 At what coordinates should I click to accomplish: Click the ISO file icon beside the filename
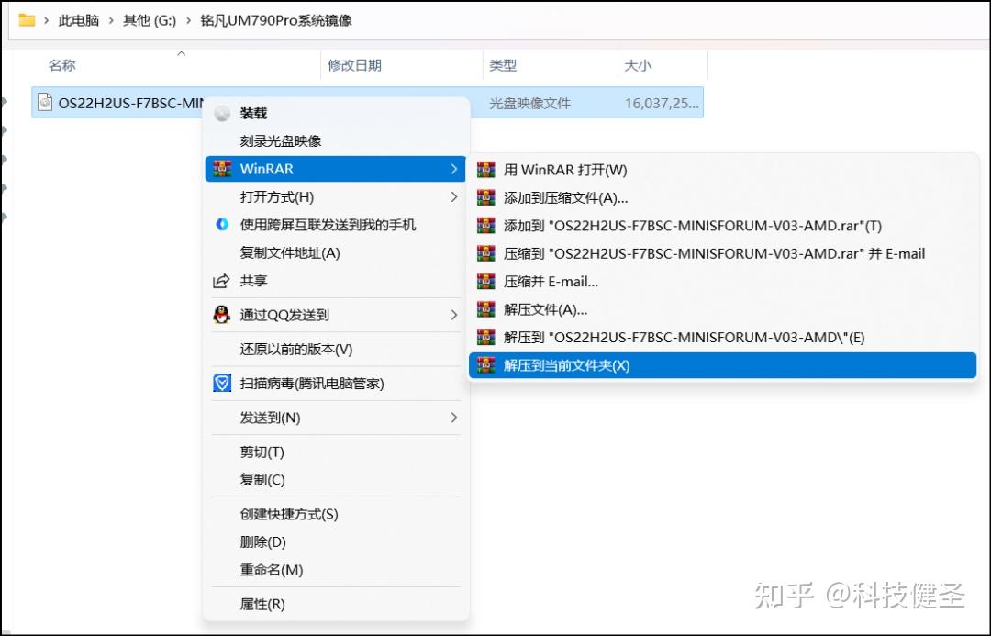(x=43, y=102)
